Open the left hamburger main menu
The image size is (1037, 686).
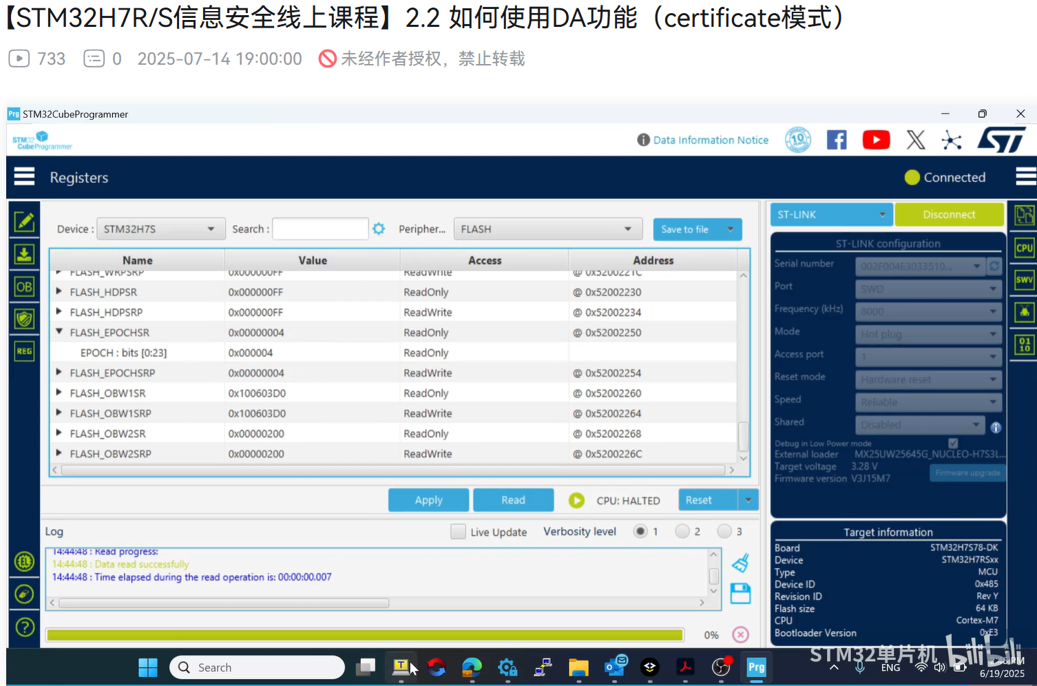(x=24, y=177)
